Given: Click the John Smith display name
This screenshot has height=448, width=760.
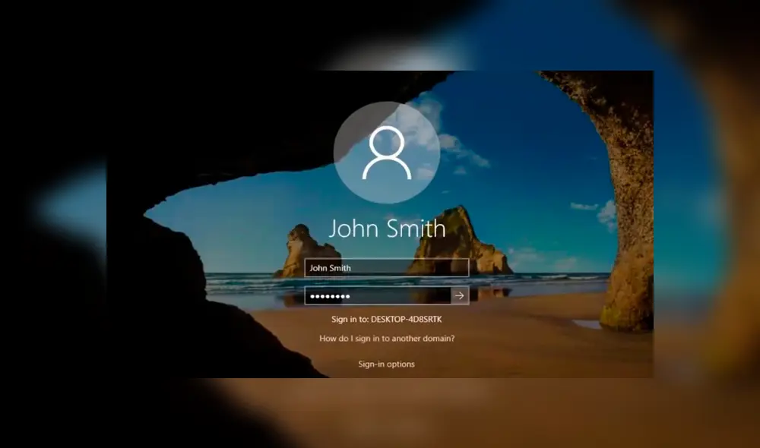Looking at the screenshot, I should (388, 229).
